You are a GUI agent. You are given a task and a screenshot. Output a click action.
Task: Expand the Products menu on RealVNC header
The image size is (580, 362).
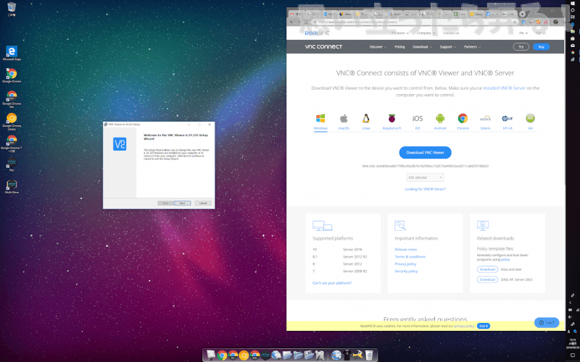(x=400, y=33)
